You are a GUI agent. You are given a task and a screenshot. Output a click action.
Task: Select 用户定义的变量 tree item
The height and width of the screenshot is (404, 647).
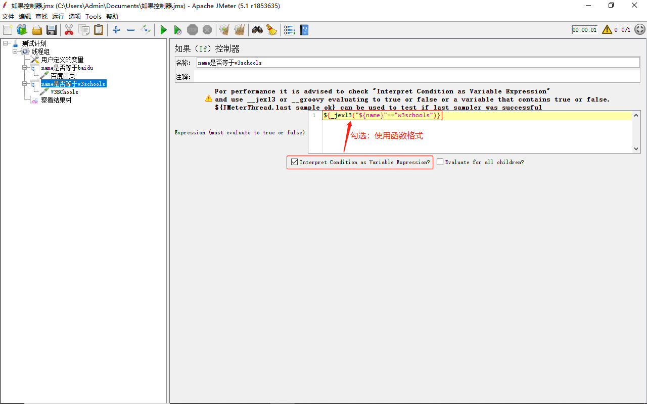click(62, 60)
